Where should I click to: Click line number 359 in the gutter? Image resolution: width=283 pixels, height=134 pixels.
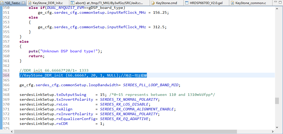pyautogui.click(x=6, y=51)
